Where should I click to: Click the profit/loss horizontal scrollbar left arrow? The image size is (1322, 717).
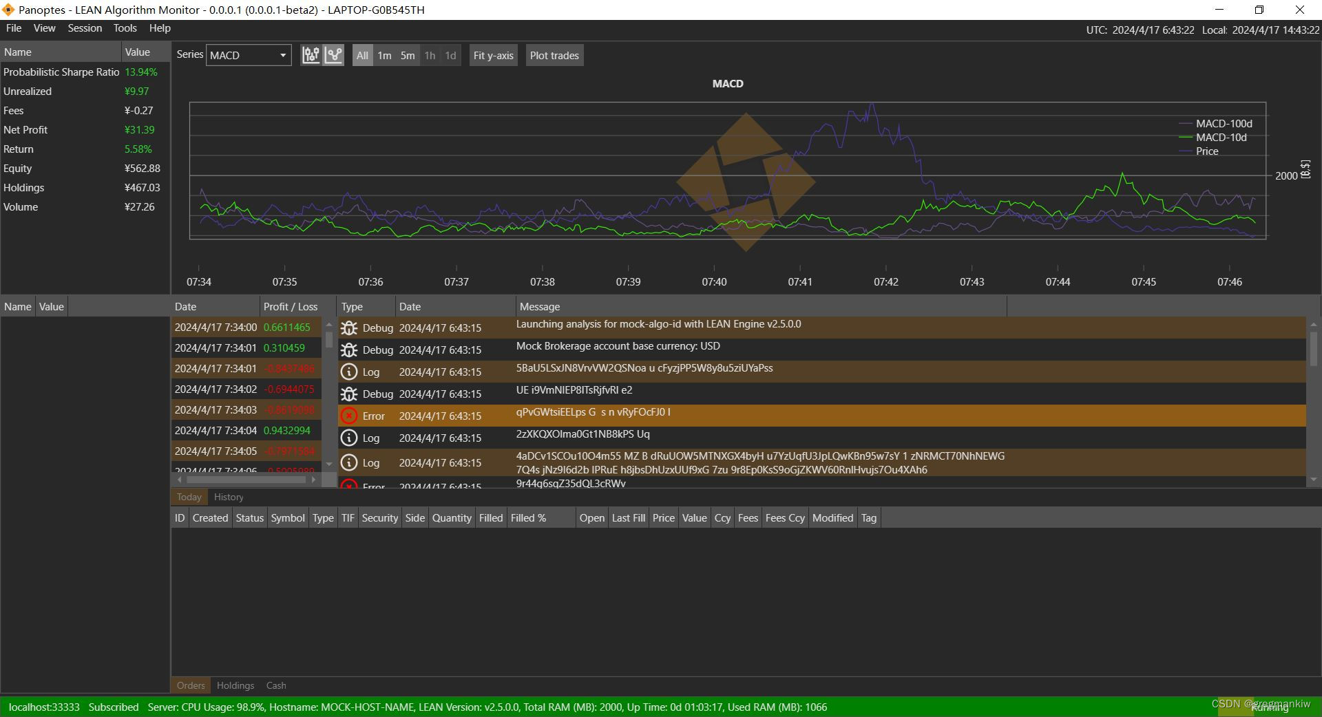[x=180, y=479]
